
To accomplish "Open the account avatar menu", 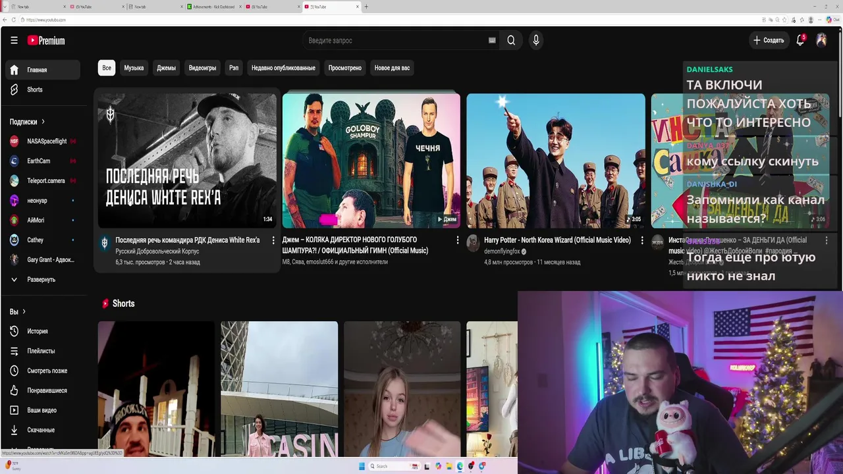I will [x=821, y=40].
